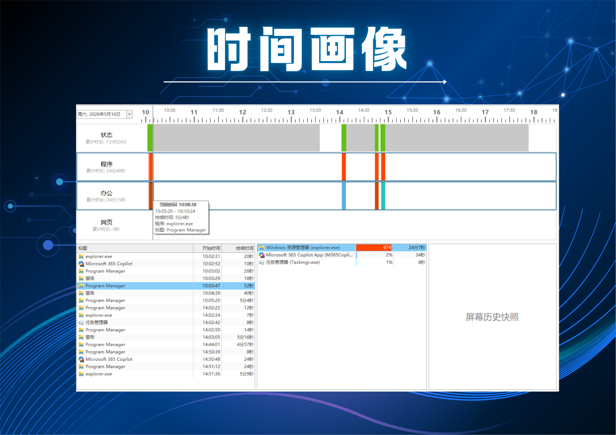The image size is (616, 435).
Task: Select the Microsoft 365 Copilot App entry
Action: [x=342, y=255]
